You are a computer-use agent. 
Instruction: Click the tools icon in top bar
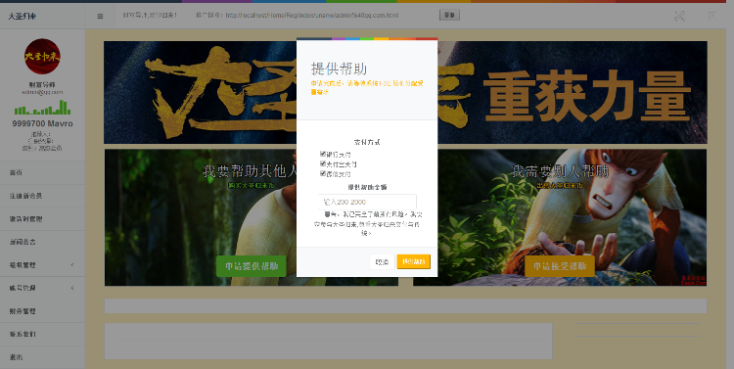pos(679,16)
